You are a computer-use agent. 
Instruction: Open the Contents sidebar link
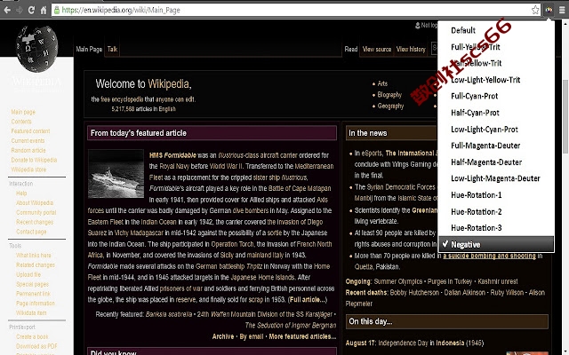(21, 122)
